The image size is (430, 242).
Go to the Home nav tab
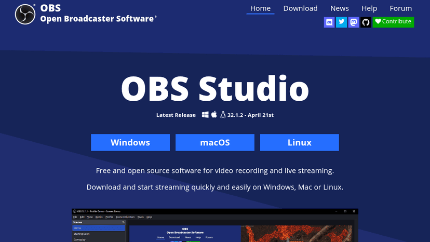pos(260,8)
